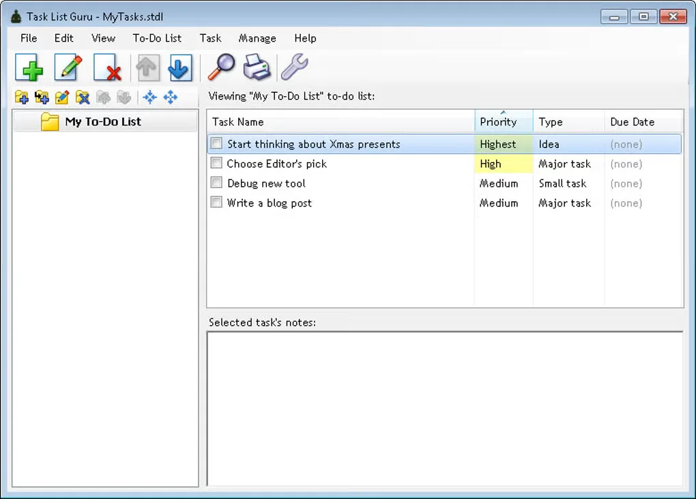Click the Add new task icon
The image size is (696, 499).
tap(29, 67)
